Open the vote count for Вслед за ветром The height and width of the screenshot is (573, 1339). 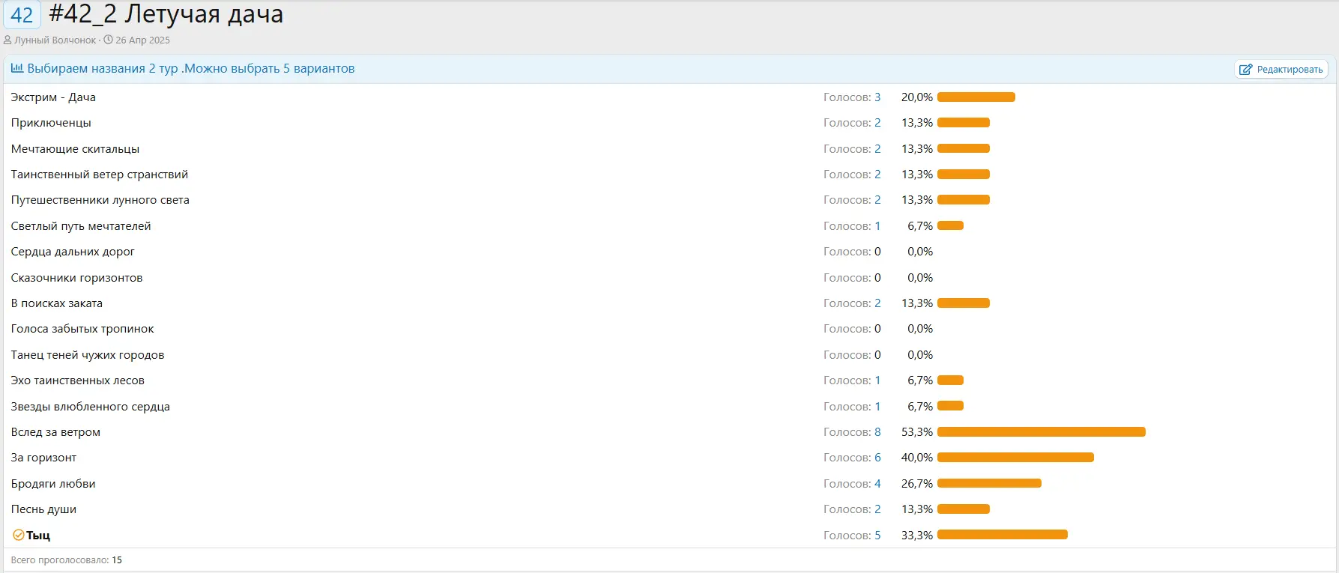click(x=877, y=432)
